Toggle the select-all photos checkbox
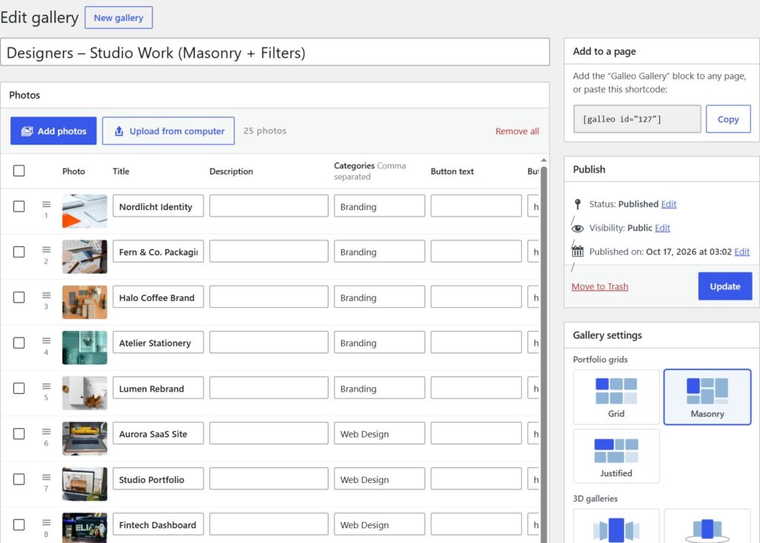The image size is (760, 543). pos(19,171)
